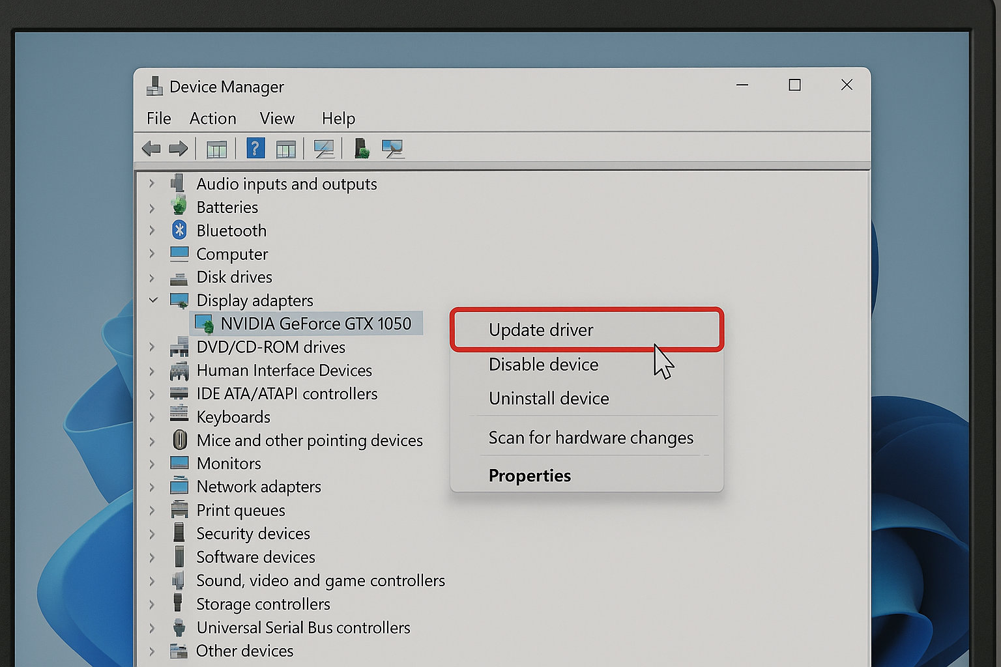Click the blue Help question mark icon
The height and width of the screenshot is (667, 1001).
[x=255, y=149]
